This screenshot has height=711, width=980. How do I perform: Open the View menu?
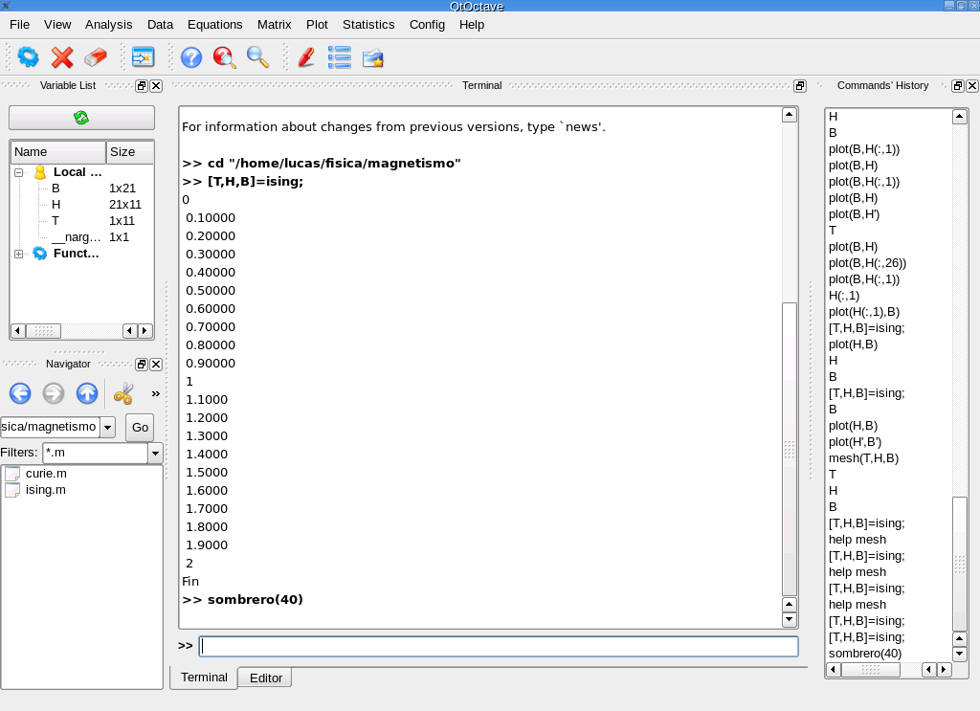57,24
